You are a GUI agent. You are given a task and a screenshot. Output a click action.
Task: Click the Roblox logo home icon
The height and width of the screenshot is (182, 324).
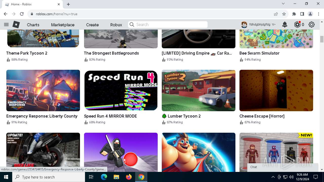pyautogui.click(x=16, y=25)
